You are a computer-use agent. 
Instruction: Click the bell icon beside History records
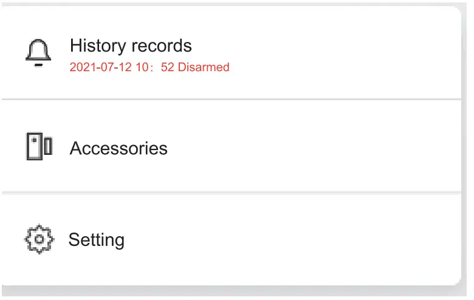(x=38, y=52)
